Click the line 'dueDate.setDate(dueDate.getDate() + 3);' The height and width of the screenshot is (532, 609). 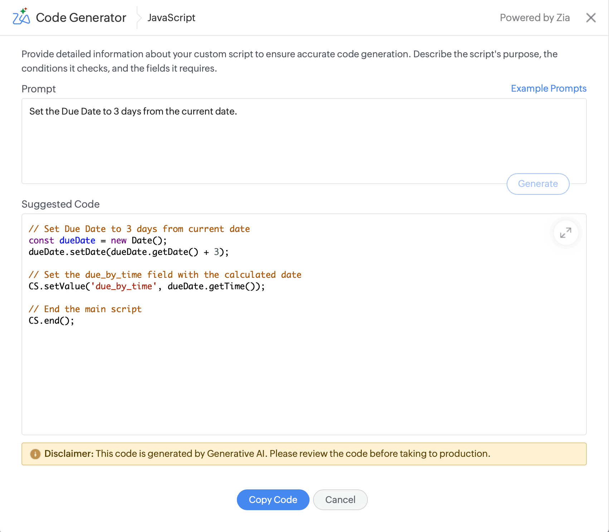pos(128,252)
